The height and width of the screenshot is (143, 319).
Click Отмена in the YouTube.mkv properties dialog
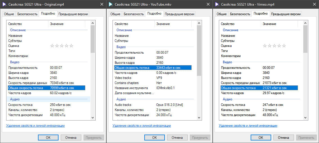[x=177, y=138]
